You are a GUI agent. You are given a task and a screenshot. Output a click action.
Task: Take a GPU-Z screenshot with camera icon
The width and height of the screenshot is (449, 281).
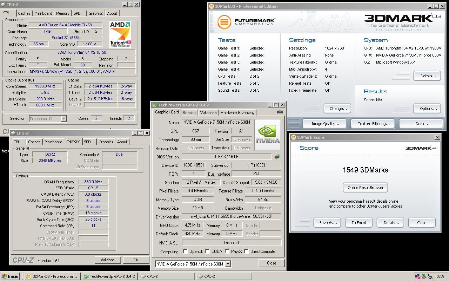280,112
